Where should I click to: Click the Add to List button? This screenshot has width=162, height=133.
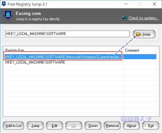(x=13, y=125)
